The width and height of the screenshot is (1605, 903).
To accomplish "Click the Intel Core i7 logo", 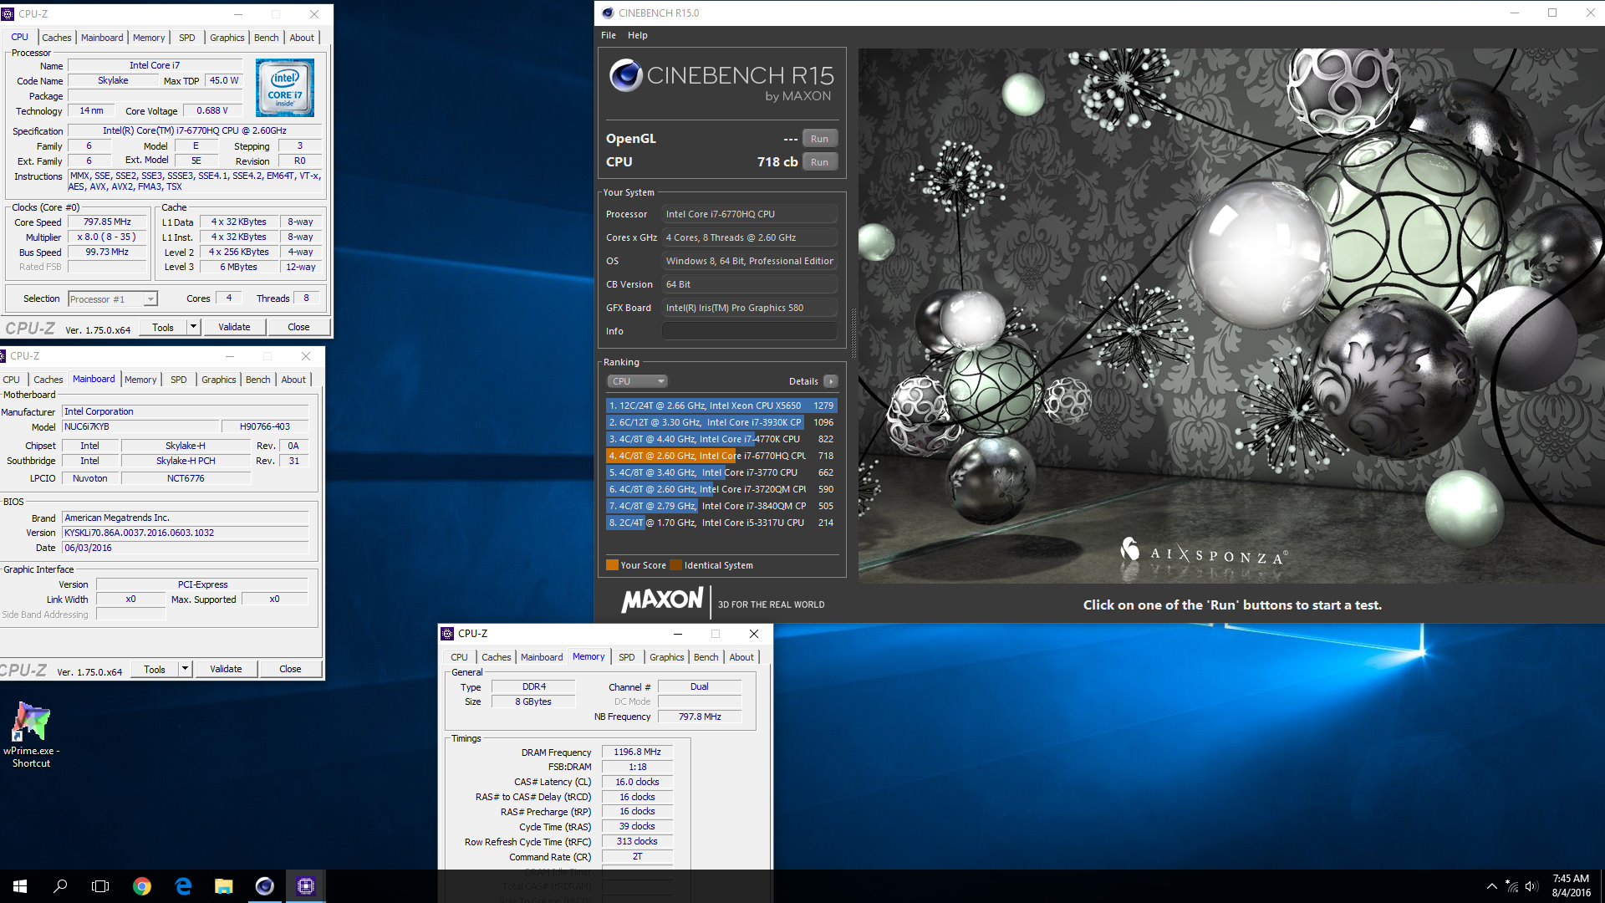I will (285, 88).
